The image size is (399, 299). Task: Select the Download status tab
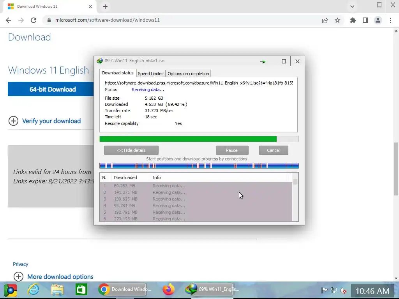tap(118, 73)
